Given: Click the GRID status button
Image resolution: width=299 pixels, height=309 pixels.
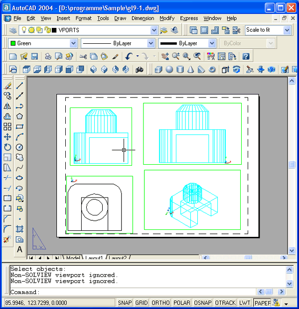Looking at the screenshot, I should (142, 303).
